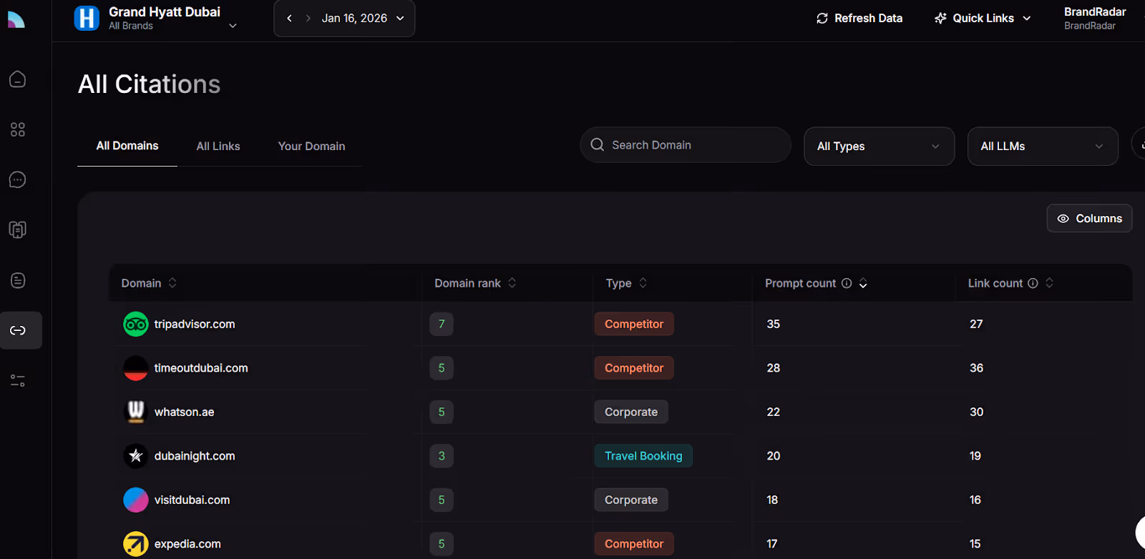This screenshot has height=559, width=1145.
Task: Sort table by Domain rank
Action: tap(512, 283)
